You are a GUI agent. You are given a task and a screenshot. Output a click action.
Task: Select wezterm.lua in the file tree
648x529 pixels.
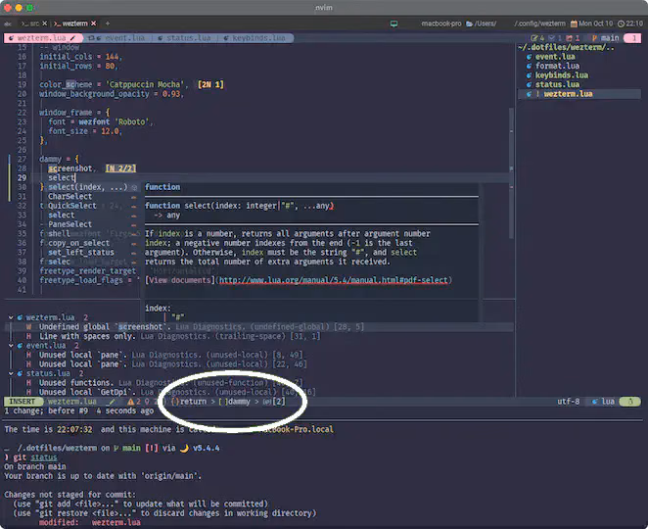(579, 94)
